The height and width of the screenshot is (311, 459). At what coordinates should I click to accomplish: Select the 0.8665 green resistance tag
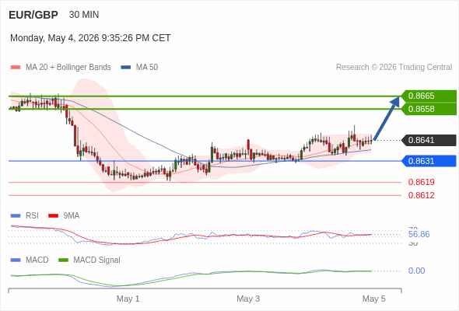click(x=429, y=96)
